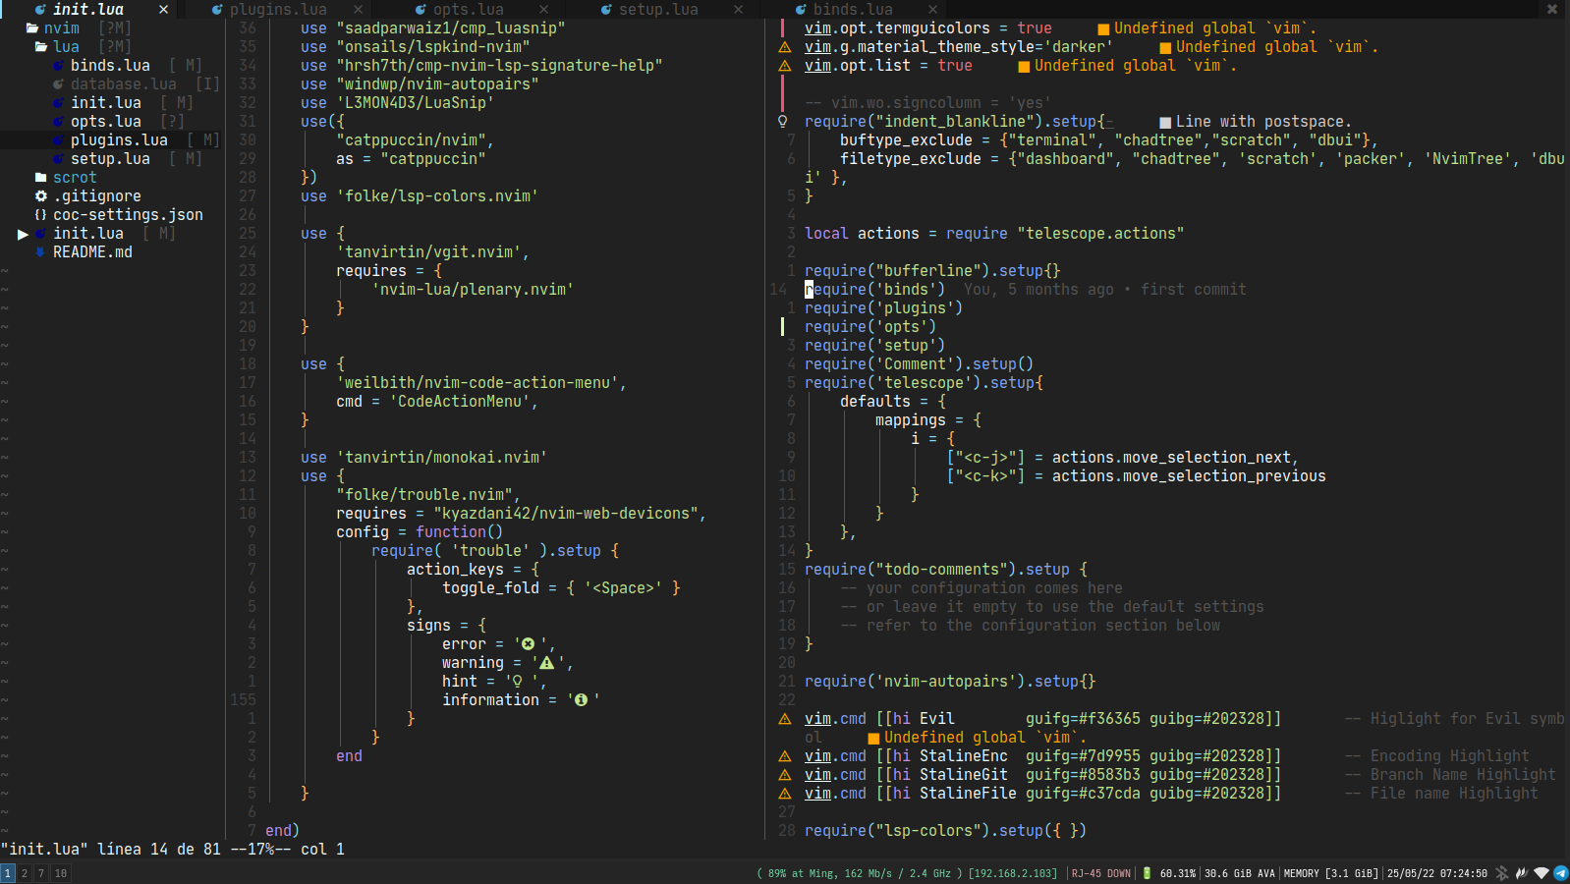Open binds.lua from the file tree
1570x884 pixels.
point(110,65)
